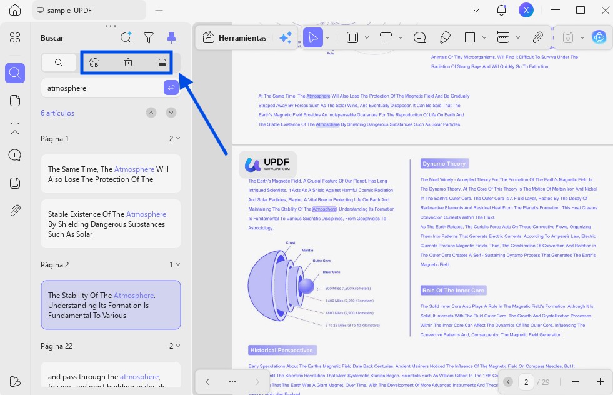Viewport: 613px width, 395px height.
Task: Click the replace text icon in search panel
Action: [x=94, y=62]
